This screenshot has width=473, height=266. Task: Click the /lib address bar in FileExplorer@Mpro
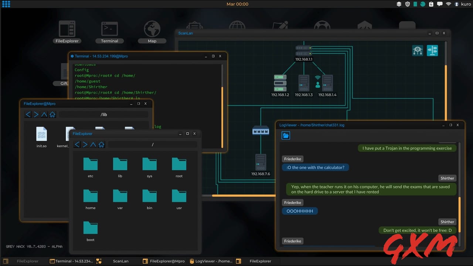[x=103, y=115]
